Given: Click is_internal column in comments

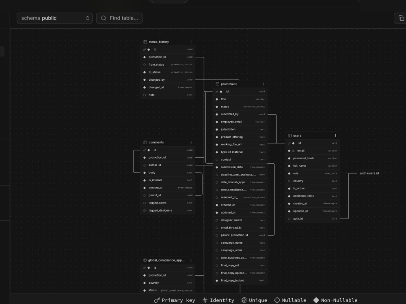Looking at the screenshot, I should (168, 180).
